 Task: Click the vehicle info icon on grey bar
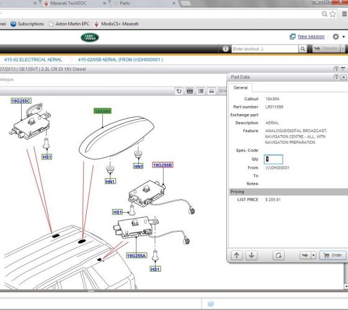point(336,69)
